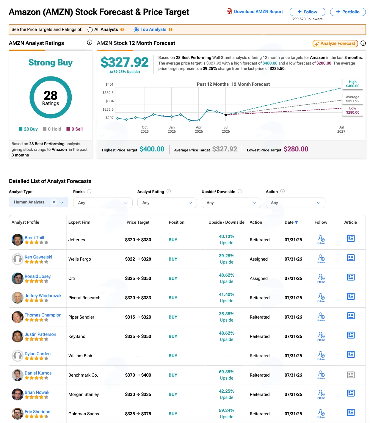Click Ronald Josey's profile photo thumbnail
Image resolution: width=370 pixels, height=423 pixels.
18,278
